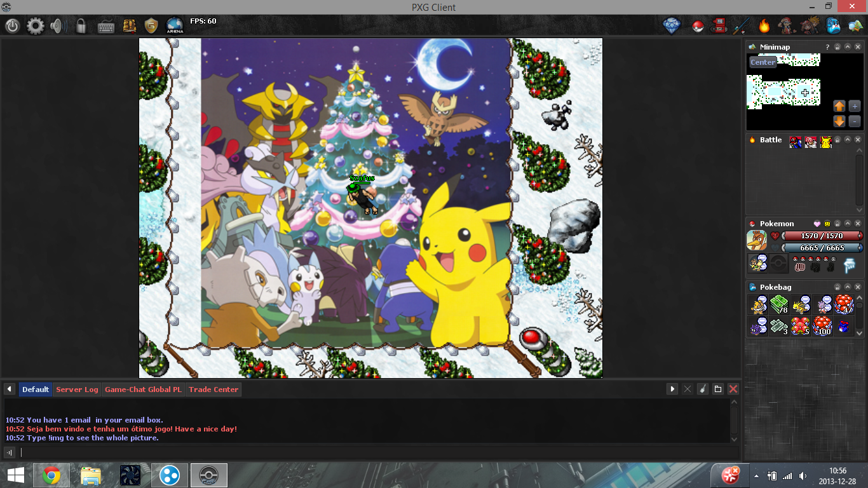Screen dimensions: 868x488
Task: Open new channel folder icon in chat bar
Action: click(x=717, y=389)
